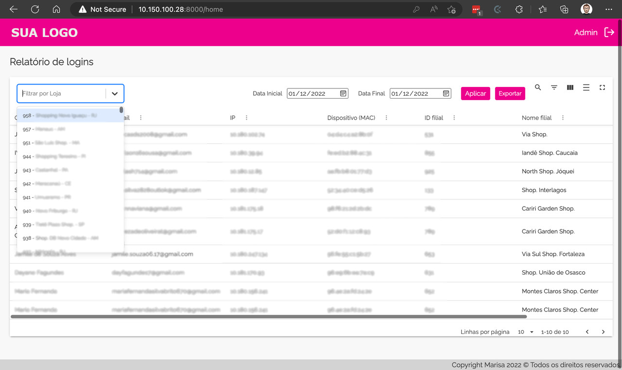The image size is (622, 370).
Task: Open the filter list icon in table toolbar
Action: pyautogui.click(x=554, y=88)
